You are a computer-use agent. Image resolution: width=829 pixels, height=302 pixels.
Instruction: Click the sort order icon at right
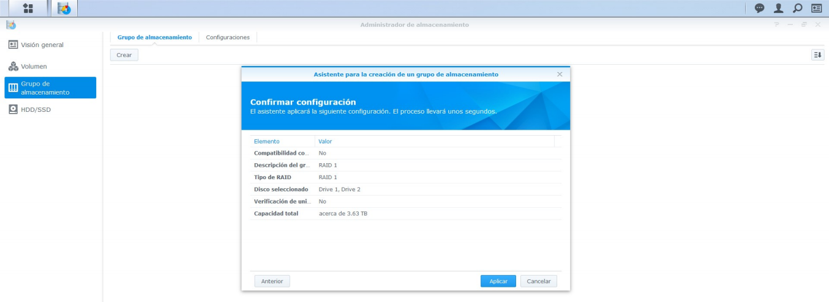817,55
